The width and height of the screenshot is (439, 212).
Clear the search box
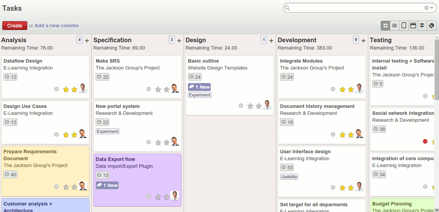tap(426, 8)
